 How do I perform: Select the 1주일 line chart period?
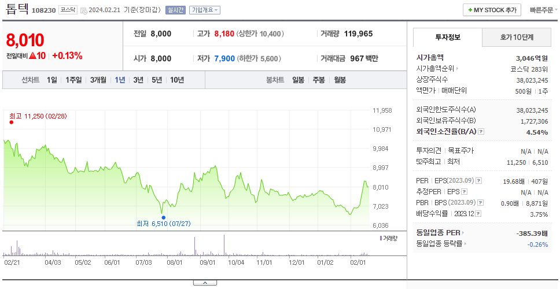[73, 80]
